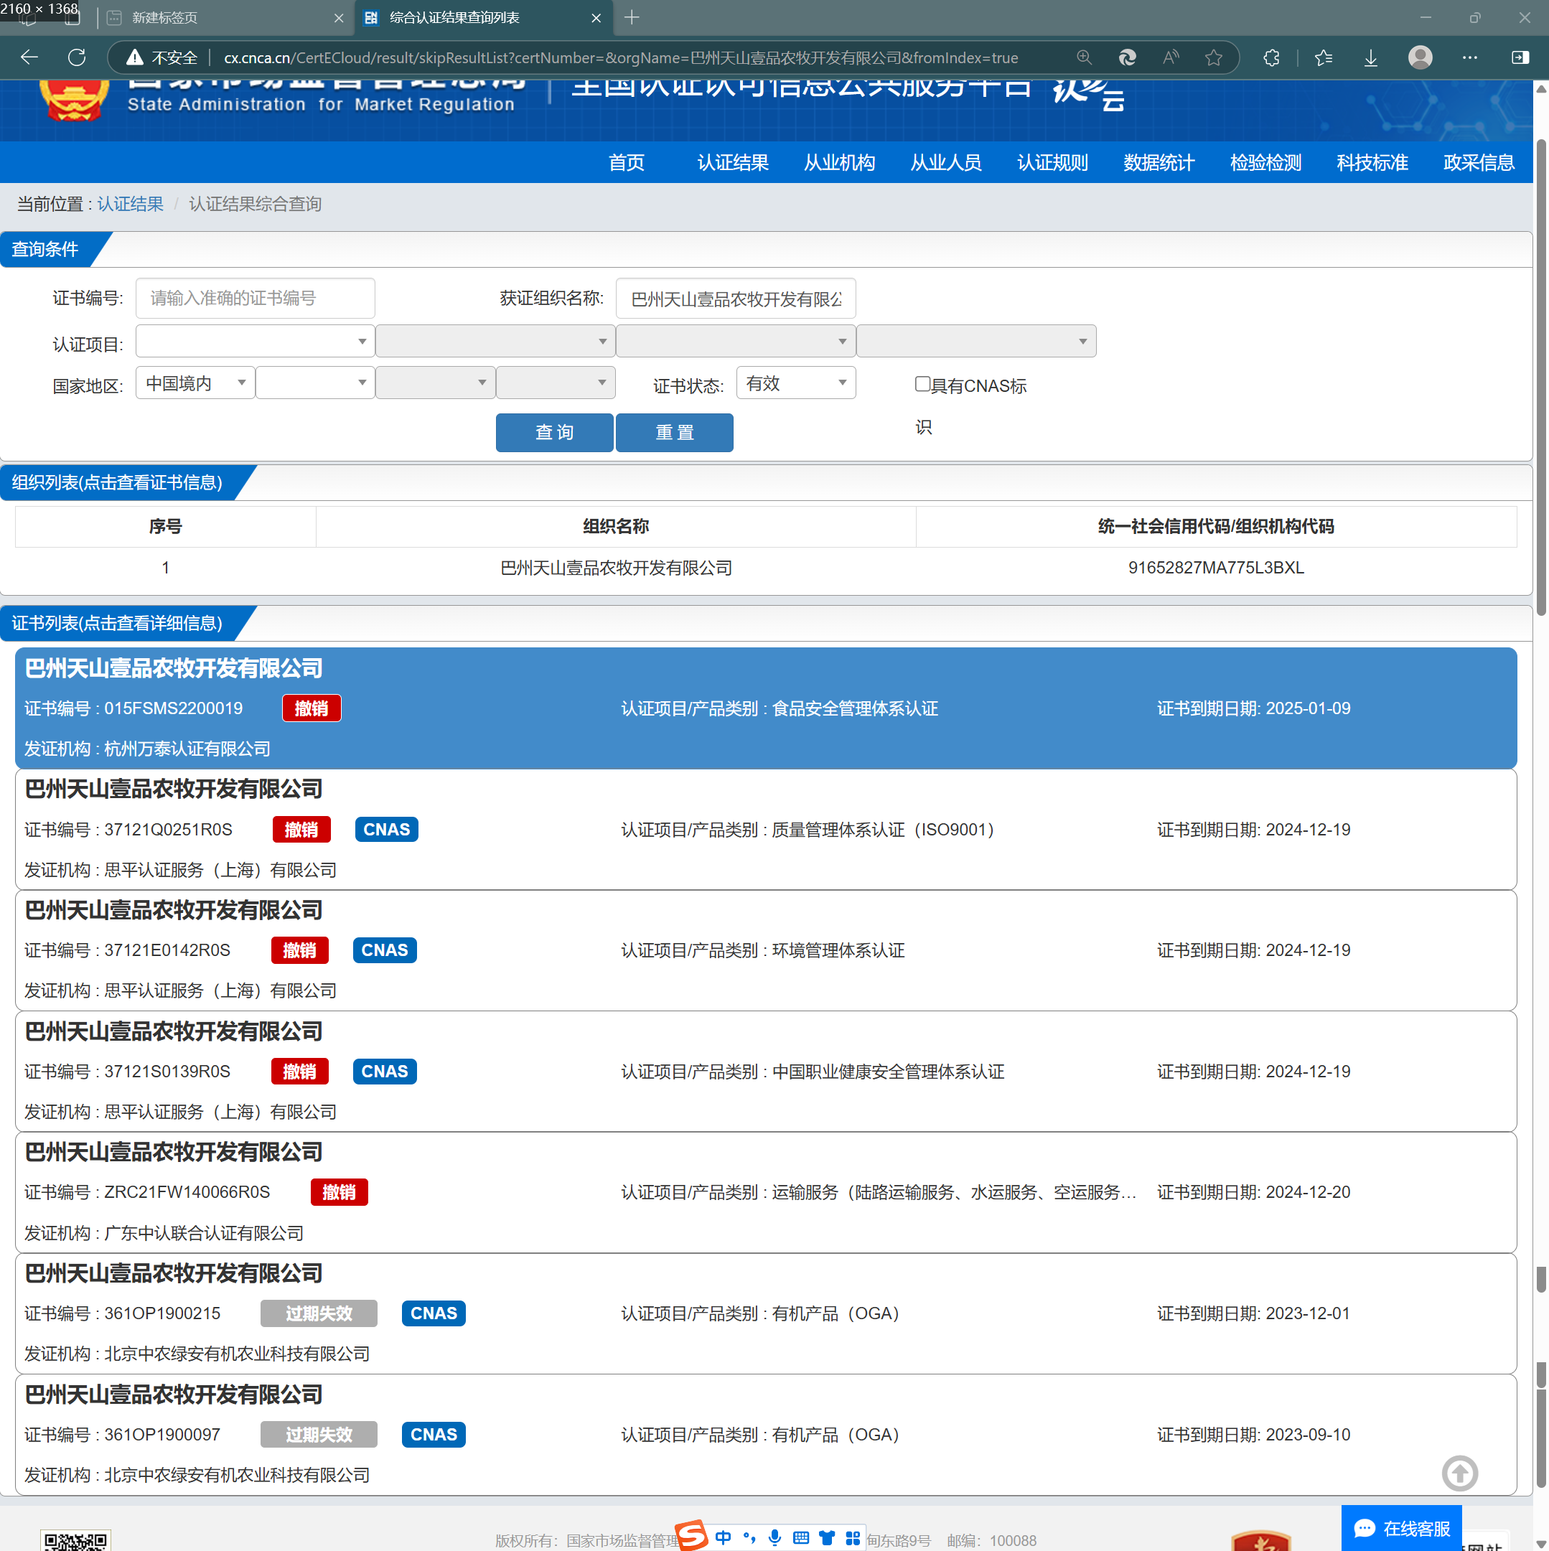Toggle the browser sidebar icon
Image resolution: width=1549 pixels, height=1551 pixels.
1520,57
